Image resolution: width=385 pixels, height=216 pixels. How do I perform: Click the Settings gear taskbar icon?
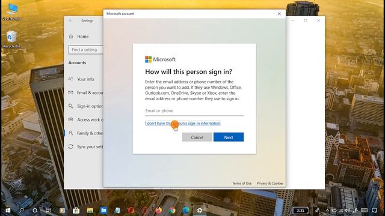click(x=200, y=211)
